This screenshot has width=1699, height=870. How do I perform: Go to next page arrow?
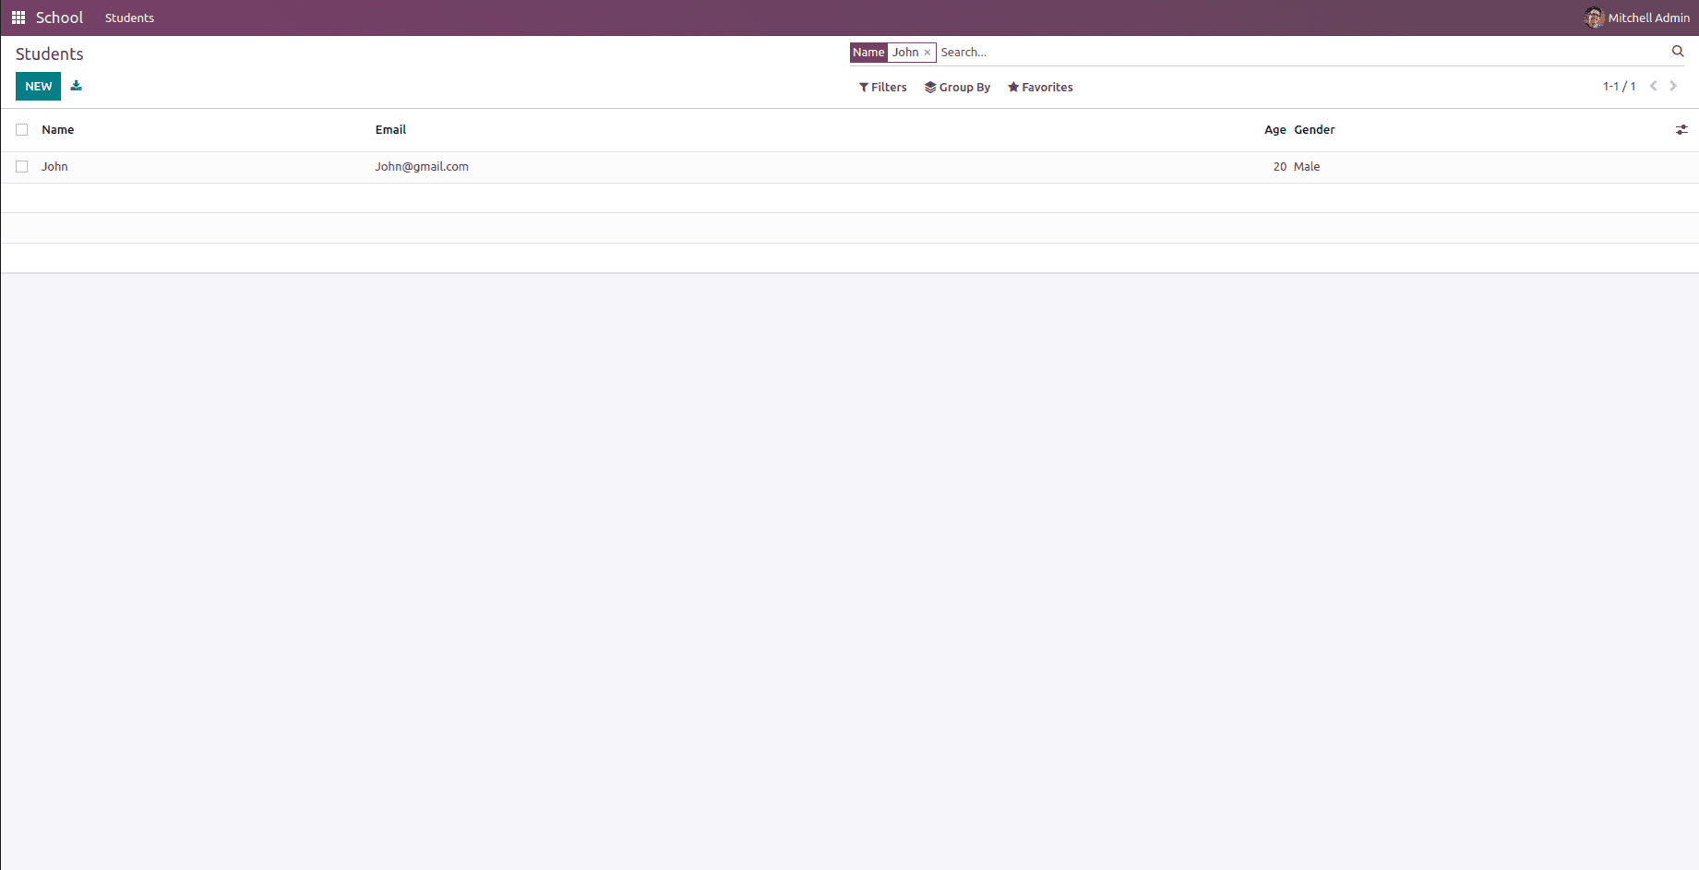click(x=1672, y=86)
